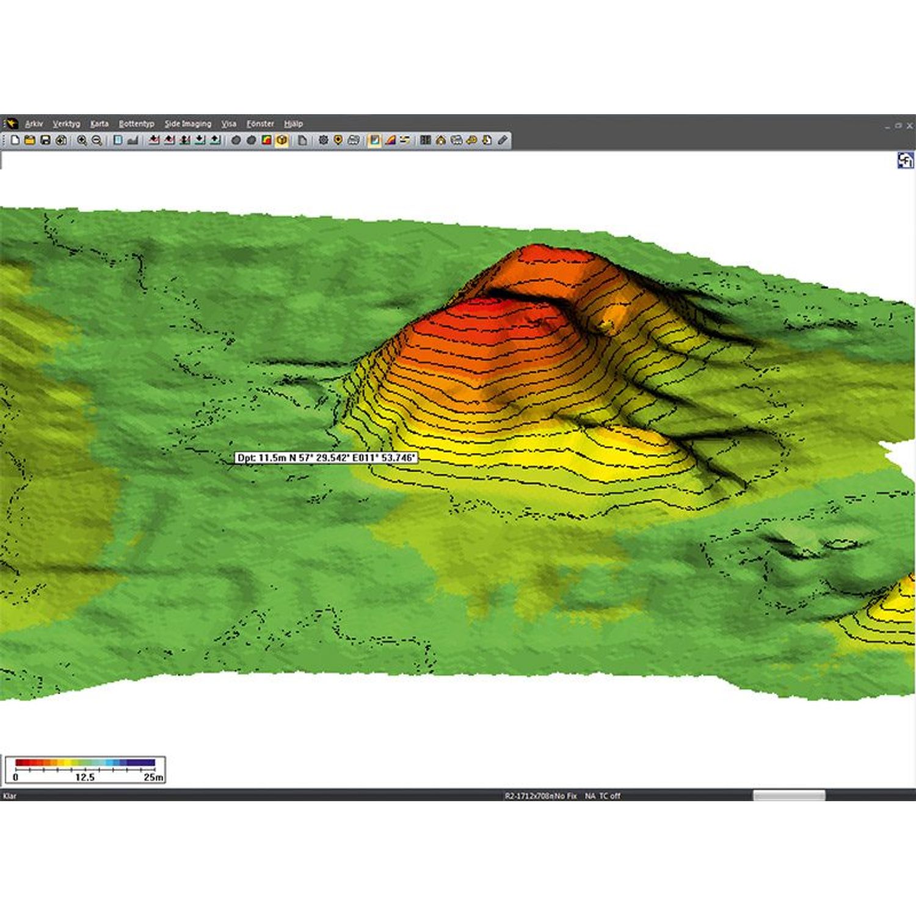
Task: Open the Side Imaging menu
Action: pos(188,124)
